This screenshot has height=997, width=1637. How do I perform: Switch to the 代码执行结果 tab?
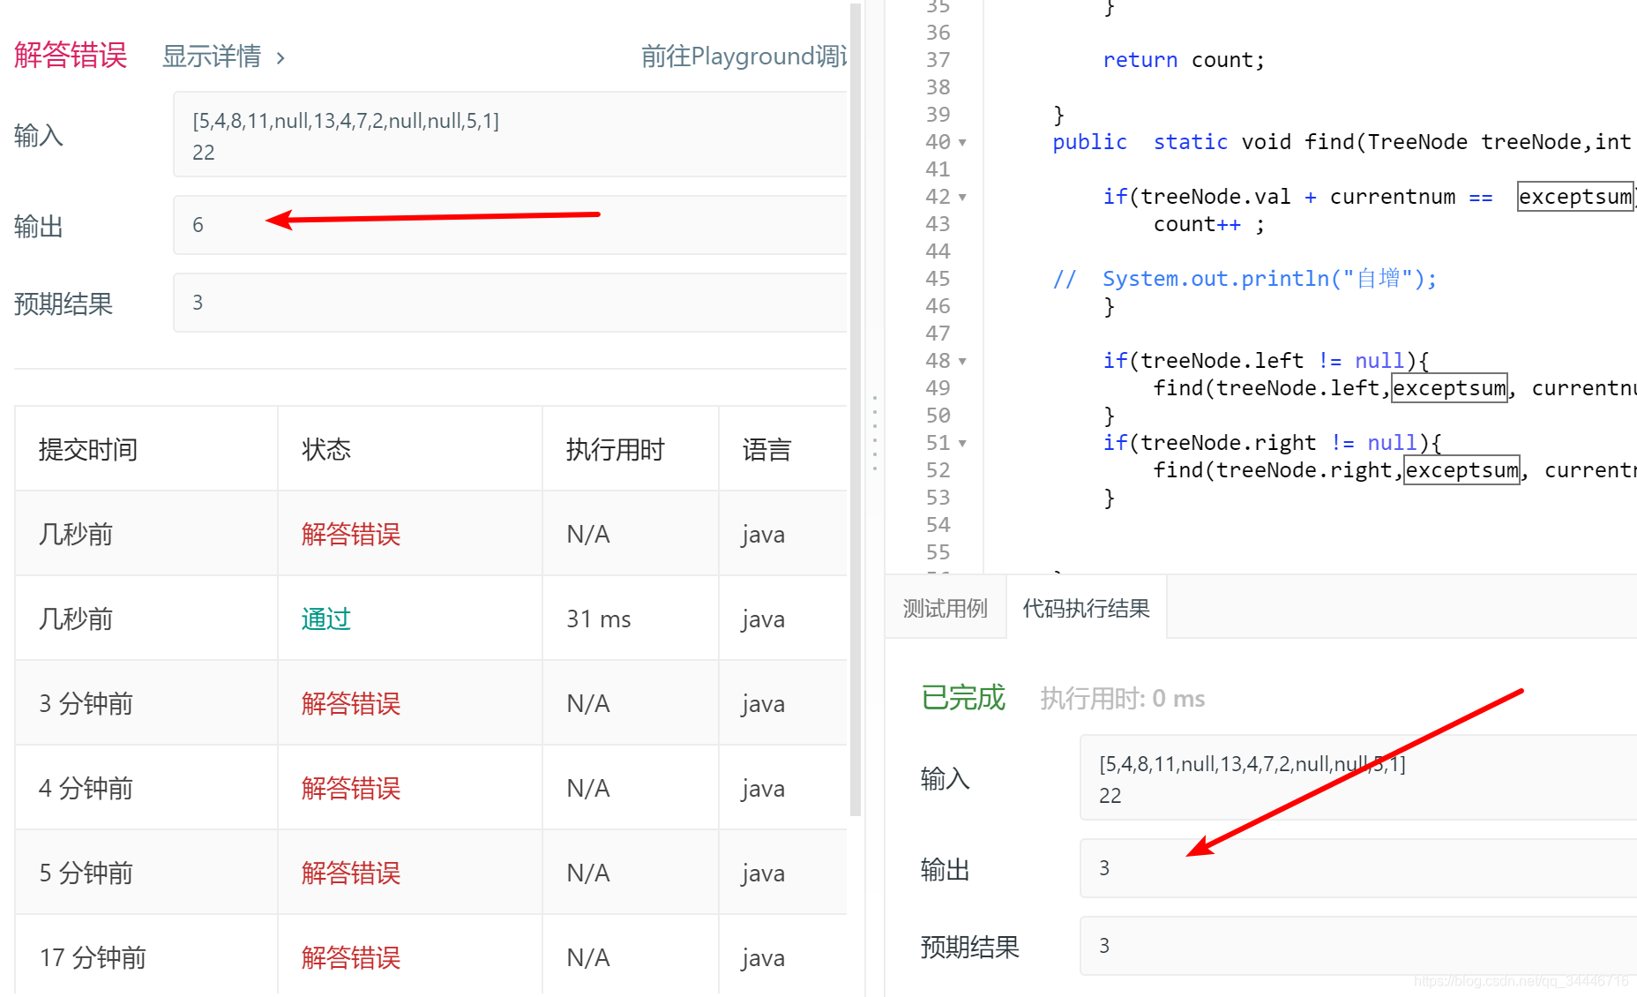[1086, 608]
